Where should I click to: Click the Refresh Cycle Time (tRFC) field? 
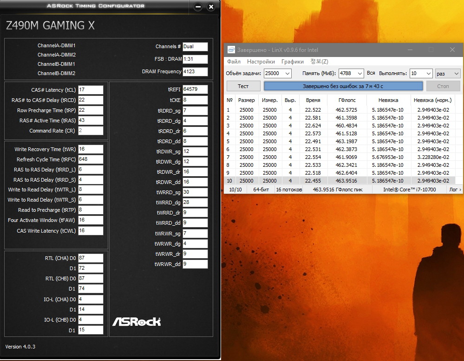click(91, 159)
